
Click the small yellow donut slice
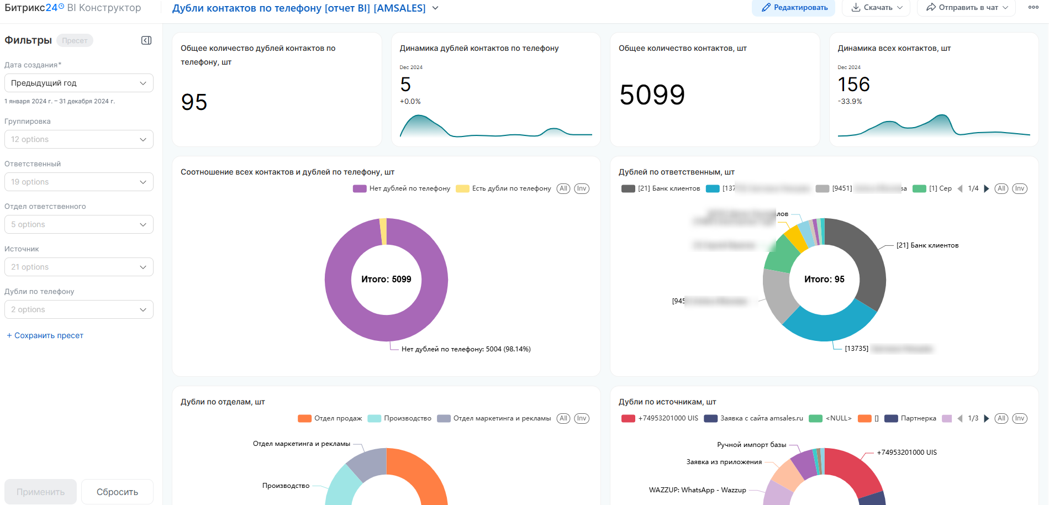click(383, 232)
